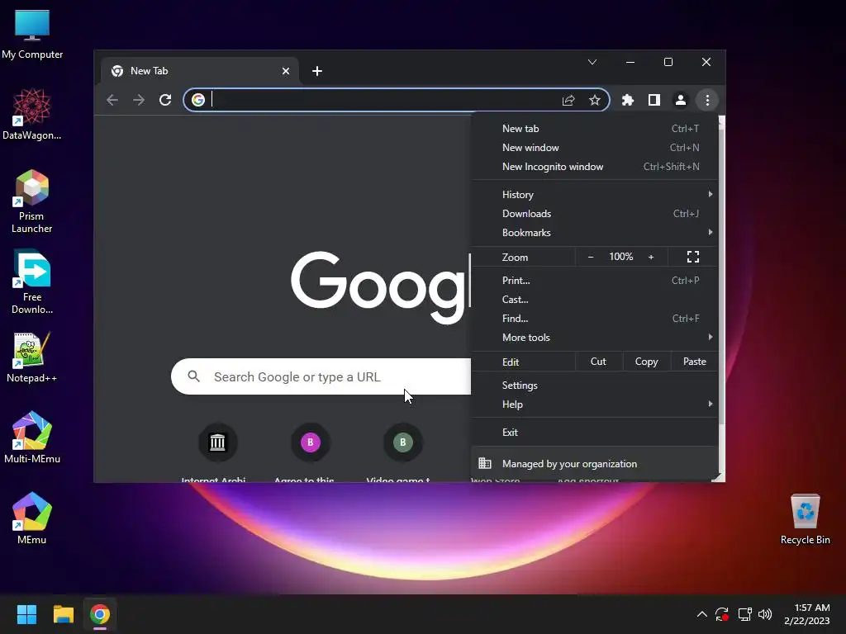
Task: Click the tab search chevron in title bar
Action: 592,62
